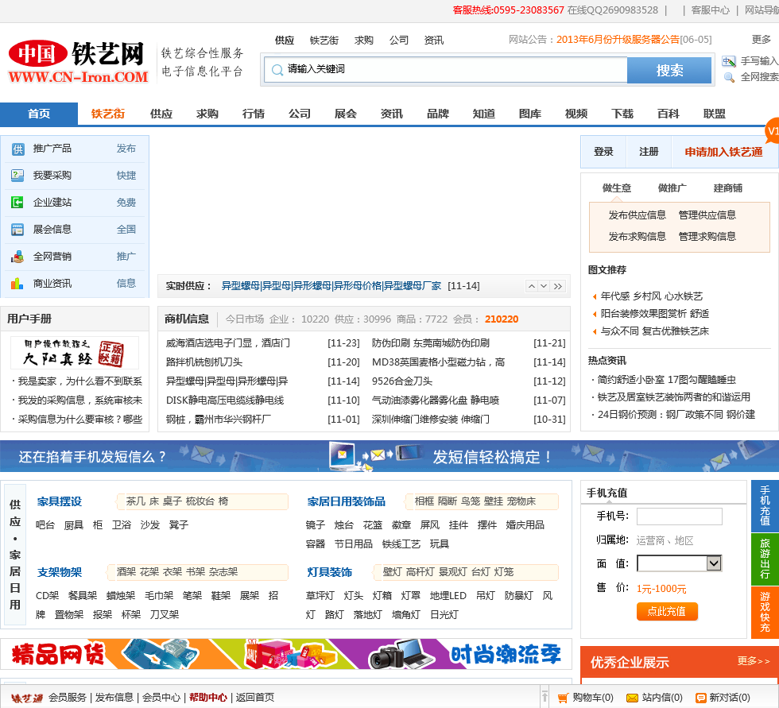Click the down arrow in 实时供应 ticker
This screenshot has height=708, width=779.
coord(544,286)
